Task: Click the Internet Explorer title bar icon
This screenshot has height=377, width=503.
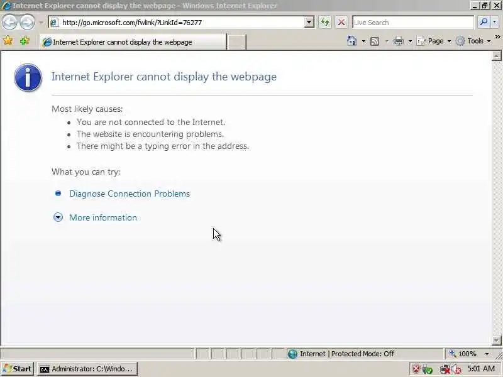Action: 6,6
